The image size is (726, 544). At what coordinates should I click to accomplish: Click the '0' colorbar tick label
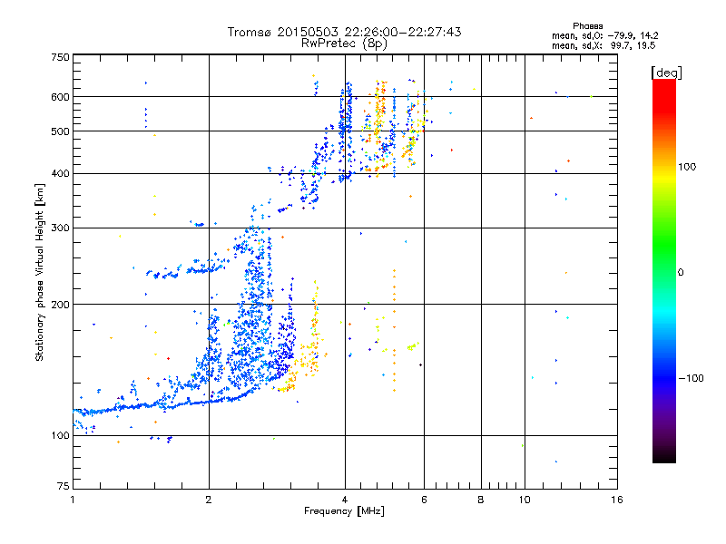681,273
